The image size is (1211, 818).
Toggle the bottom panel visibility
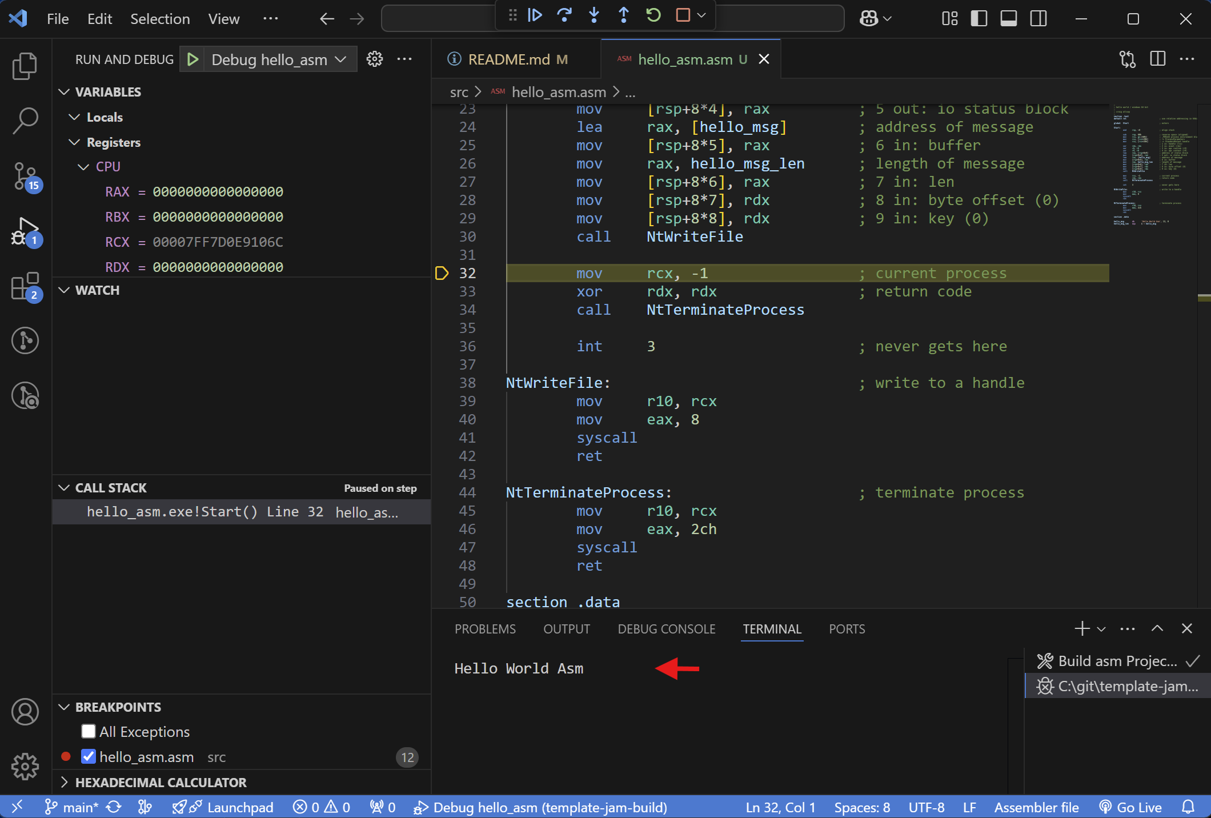pyautogui.click(x=1009, y=18)
